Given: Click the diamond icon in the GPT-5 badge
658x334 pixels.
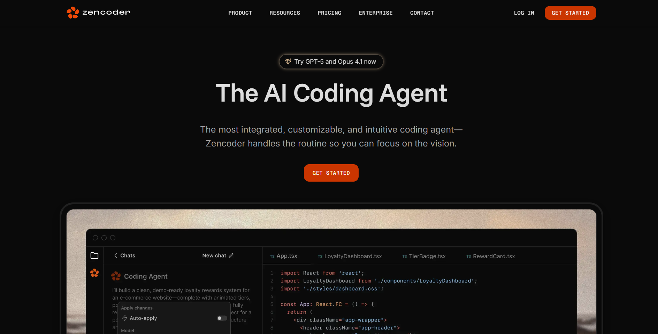Looking at the screenshot, I should click(288, 61).
